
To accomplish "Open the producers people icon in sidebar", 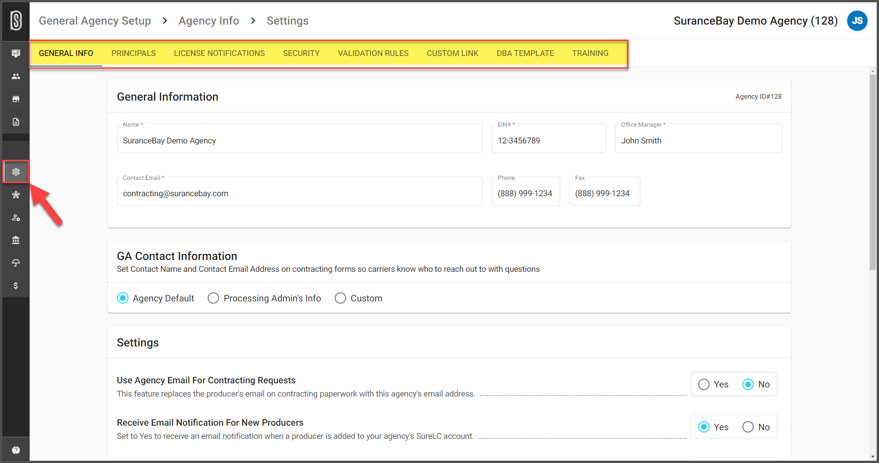I will (16, 76).
